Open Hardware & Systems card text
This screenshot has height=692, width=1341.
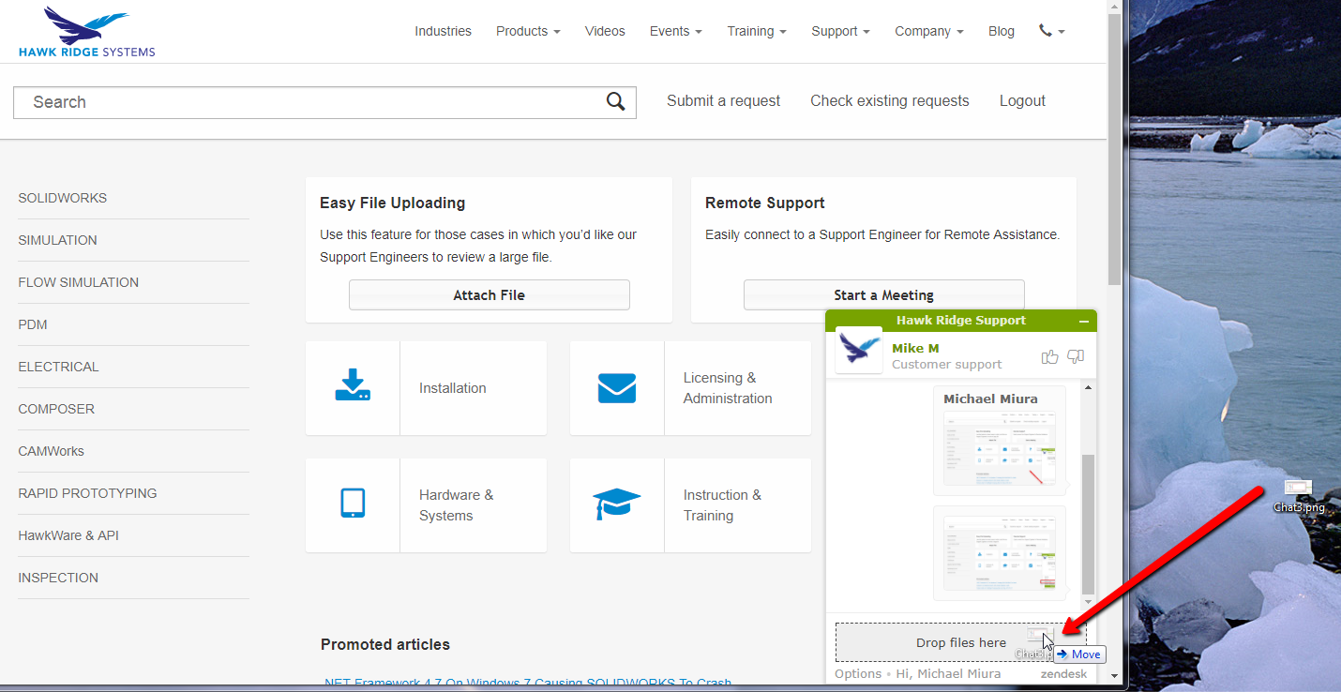pyautogui.click(x=456, y=505)
